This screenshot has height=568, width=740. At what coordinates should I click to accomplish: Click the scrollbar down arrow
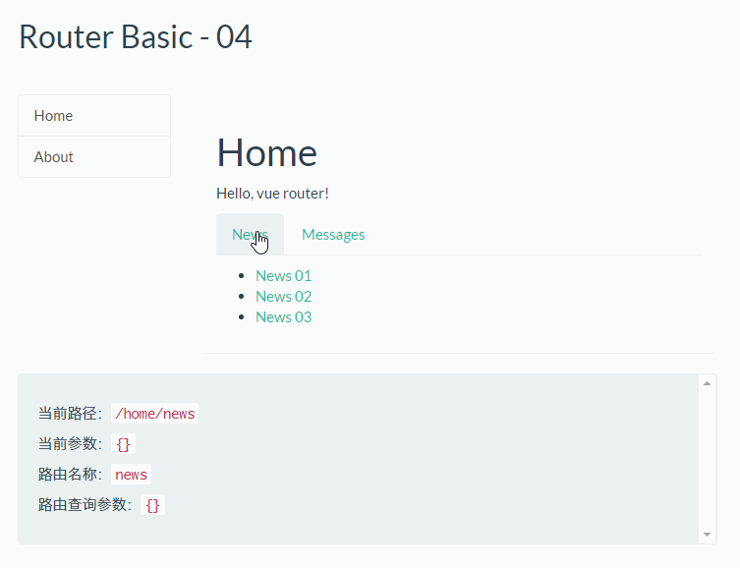[x=708, y=535]
